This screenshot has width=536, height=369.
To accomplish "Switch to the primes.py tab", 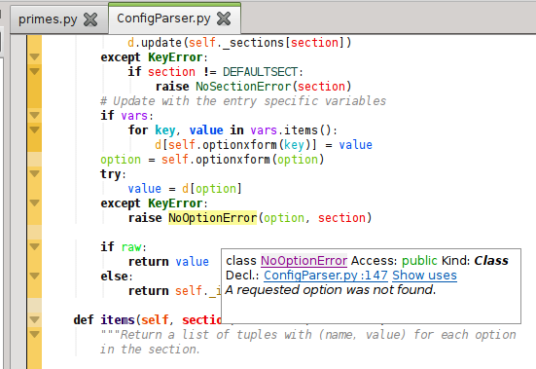I will coord(48,19).
